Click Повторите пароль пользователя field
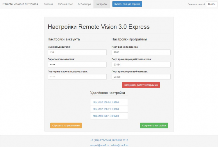 [77, 77]
